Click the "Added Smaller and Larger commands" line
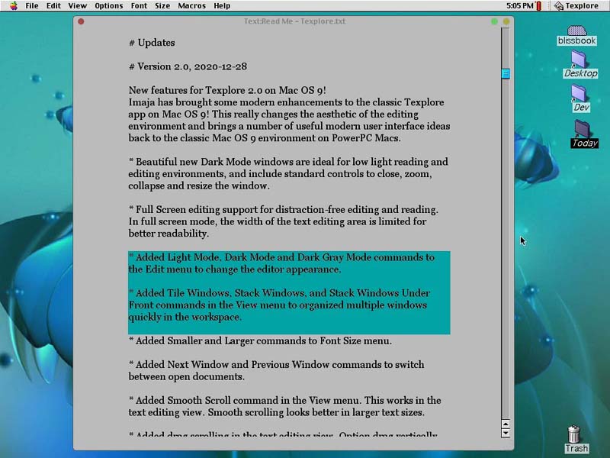The image size is (610, 458). click(x=260, y=340)
